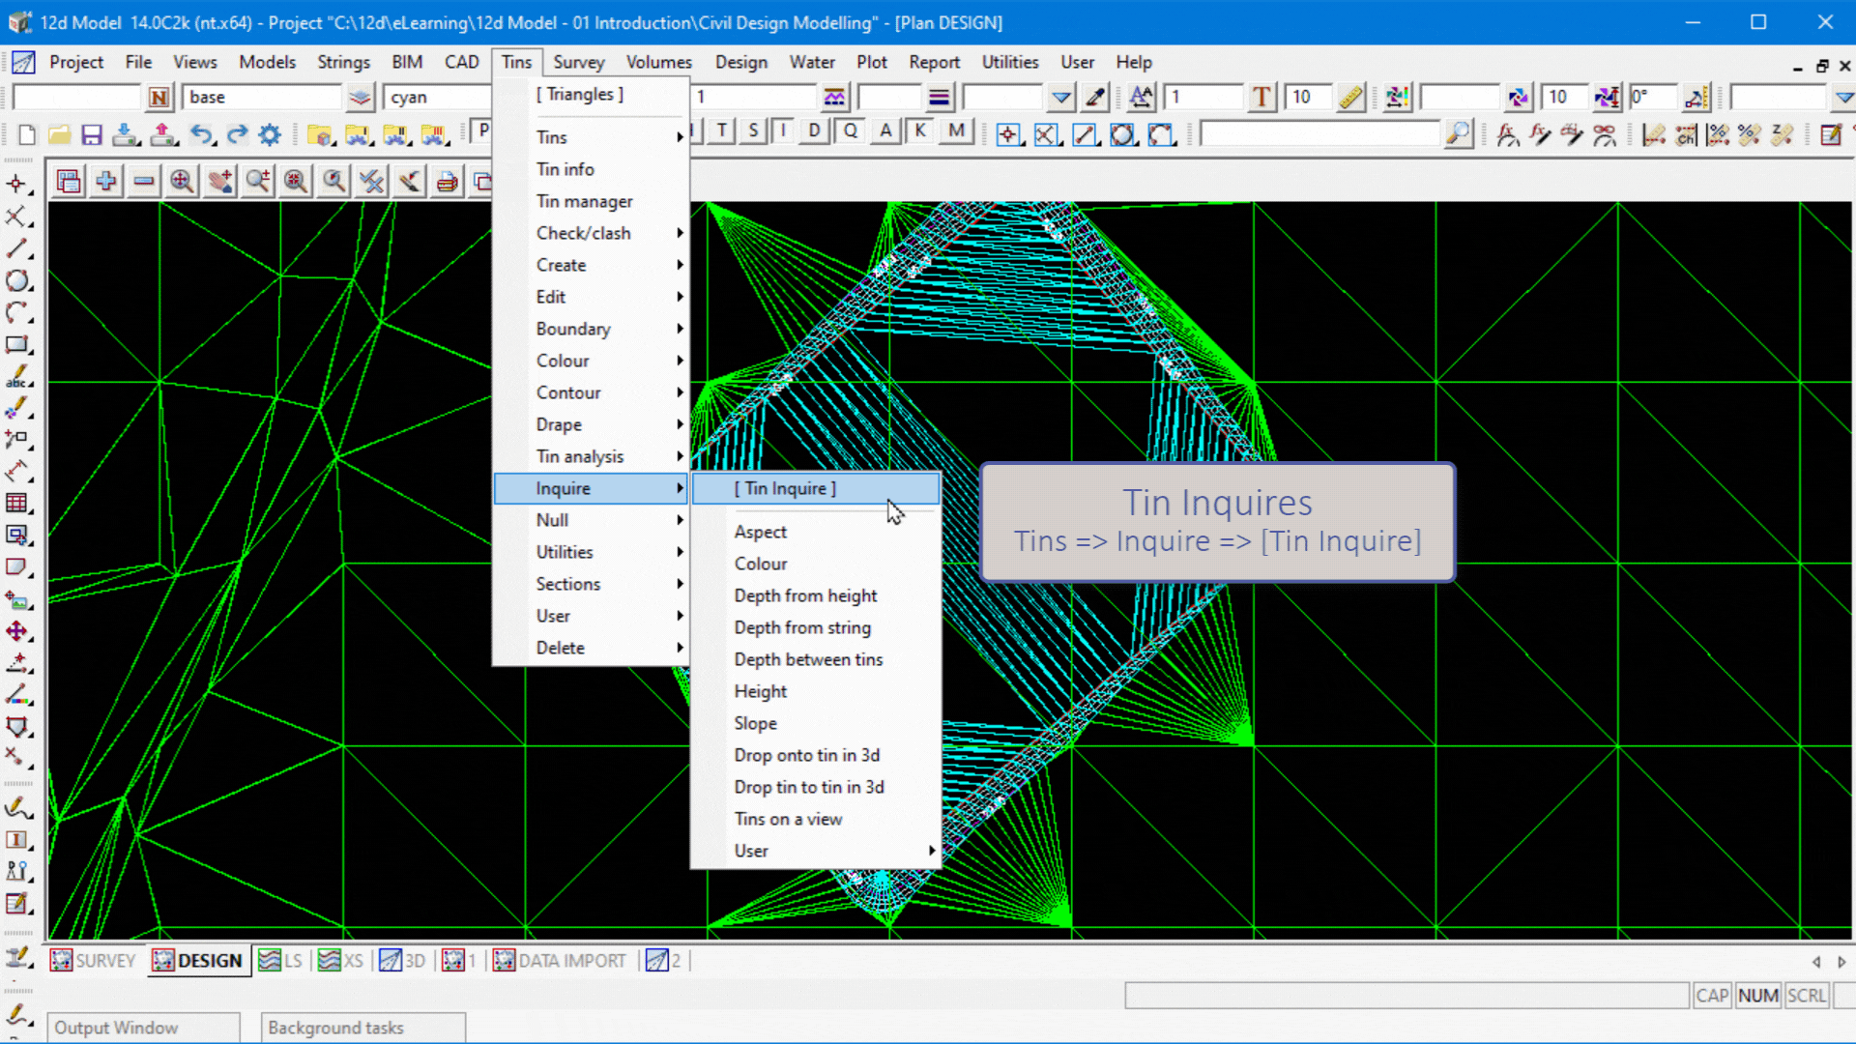
Task: Click the Undo arrow icon
Action: pyautogui.click(x=200, y=134)
